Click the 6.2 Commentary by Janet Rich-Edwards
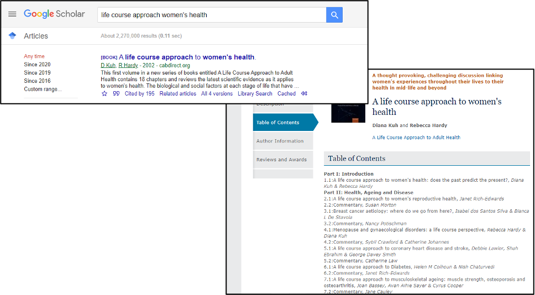 (x=367, y=273)
